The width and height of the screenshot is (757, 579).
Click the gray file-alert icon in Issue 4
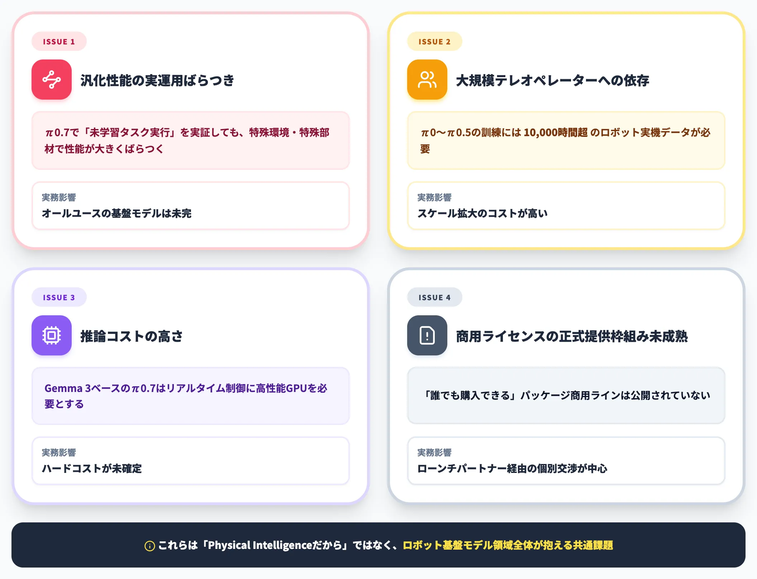click(427, 335)
